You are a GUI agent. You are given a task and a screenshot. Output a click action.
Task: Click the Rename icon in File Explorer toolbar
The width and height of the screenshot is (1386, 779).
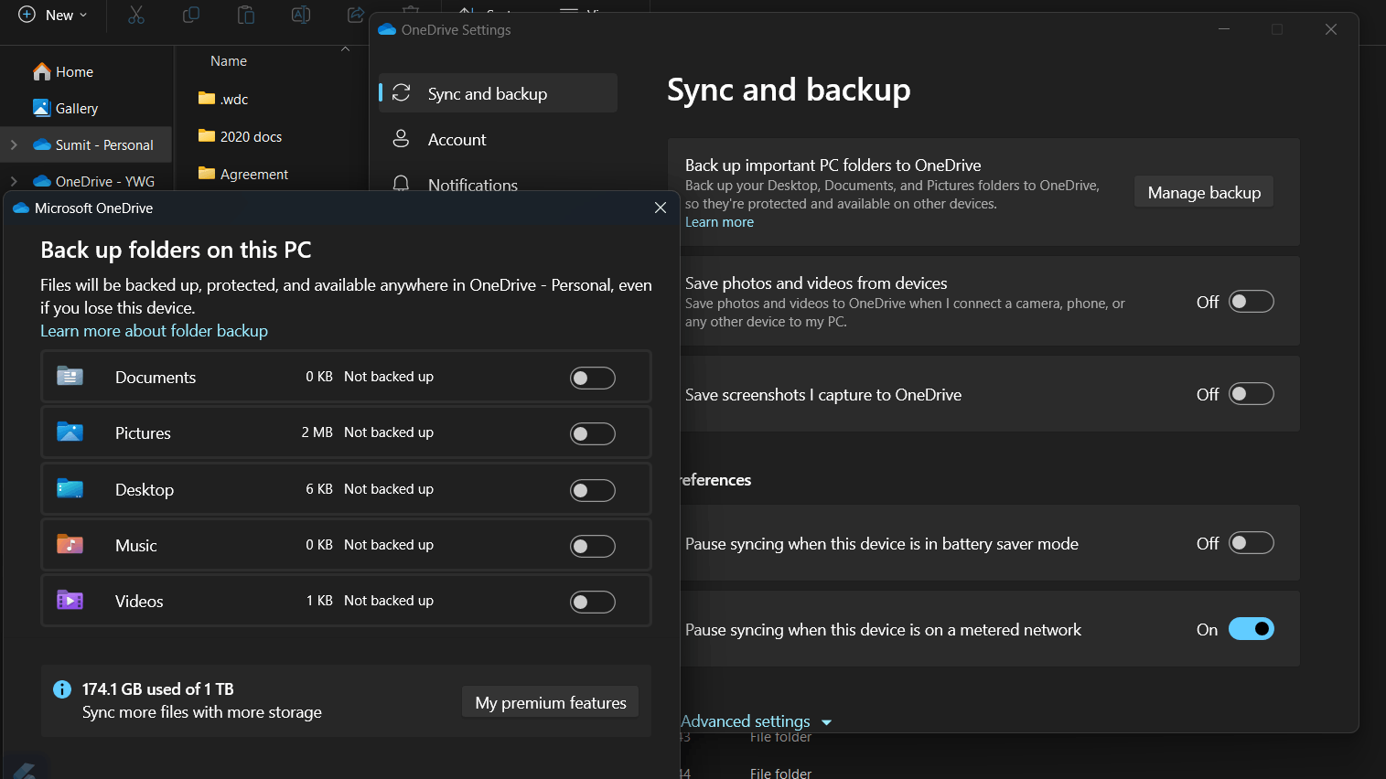pyautogui.click(x=301, y=16)
